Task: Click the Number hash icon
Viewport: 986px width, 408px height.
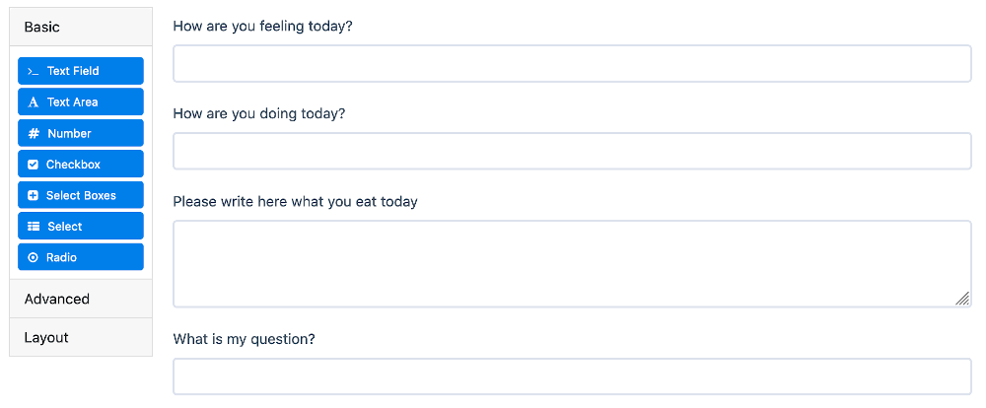Action: [34, 133]
